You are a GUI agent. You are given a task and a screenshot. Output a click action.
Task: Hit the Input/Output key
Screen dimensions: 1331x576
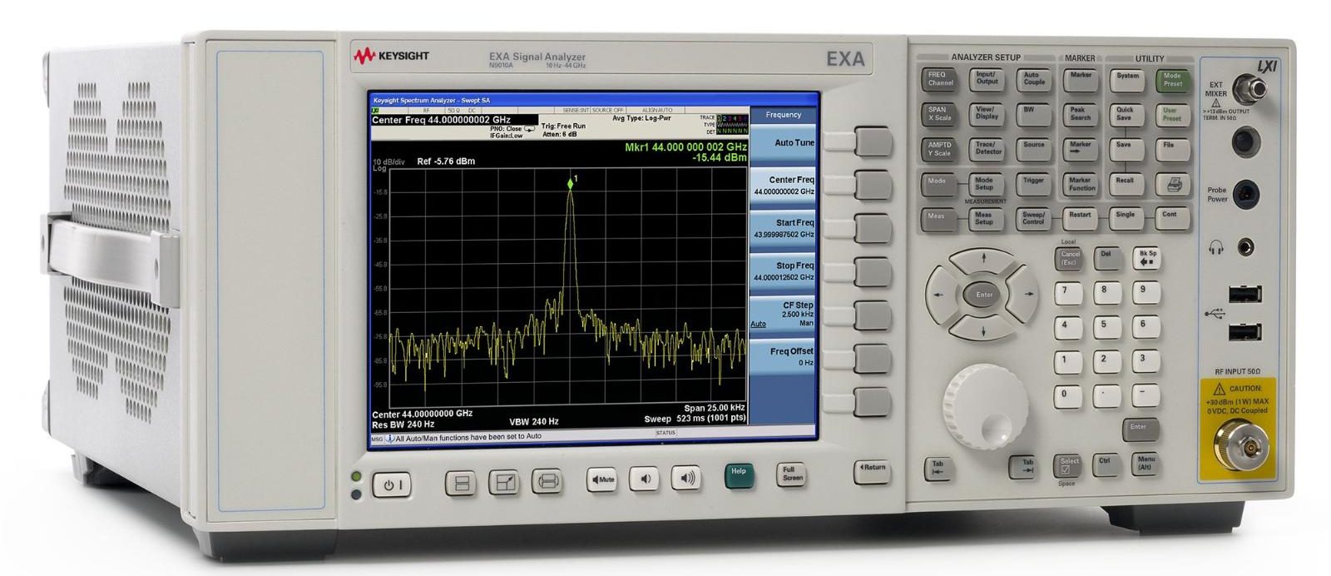pos(986,78)
